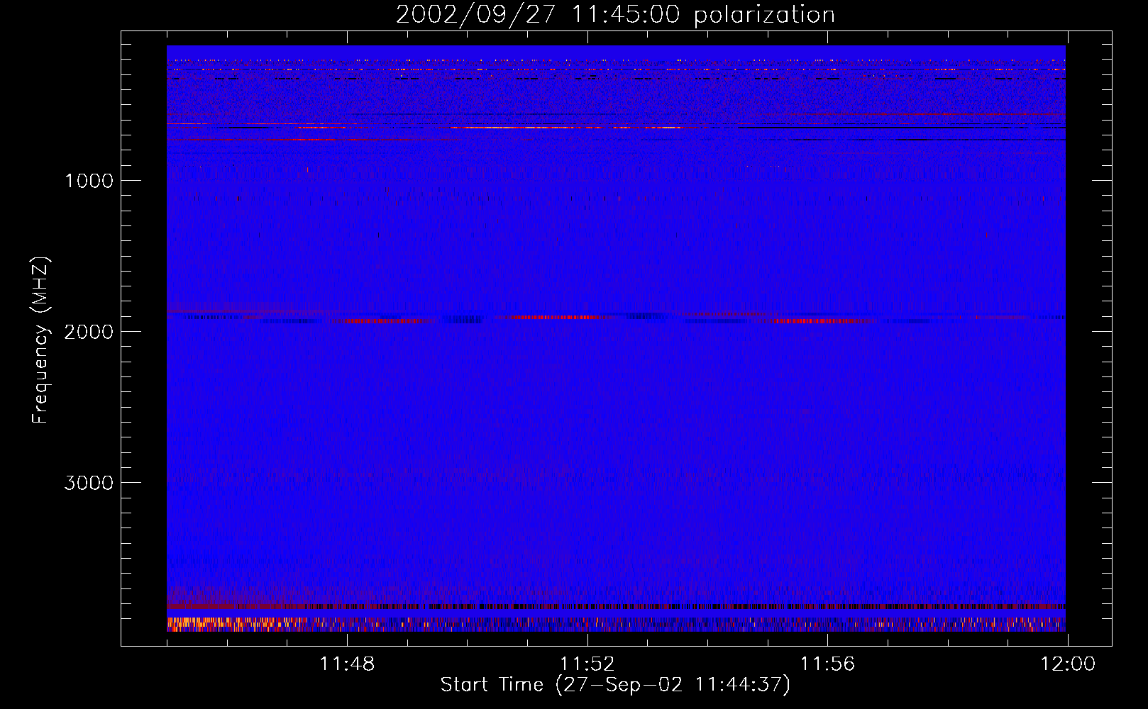Click the plot title '2002/09/27 11:45:00 polarization'
Image resolution: width=1148 pixels, height=709 pixels.
pyautogui.click(x=615, y=14)
